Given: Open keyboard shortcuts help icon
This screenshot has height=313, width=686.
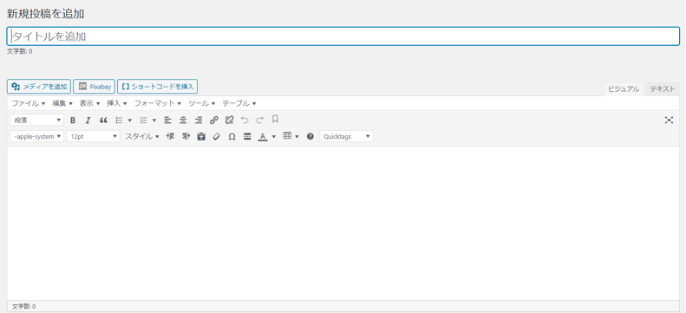Looking at the screenshot, I should tap(310, 136).
